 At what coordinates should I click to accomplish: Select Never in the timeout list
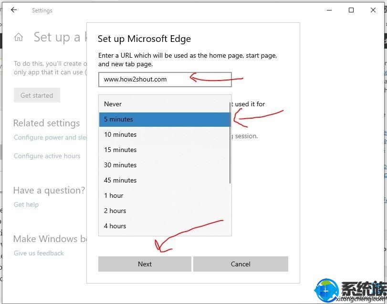click(x=164, y=104)
